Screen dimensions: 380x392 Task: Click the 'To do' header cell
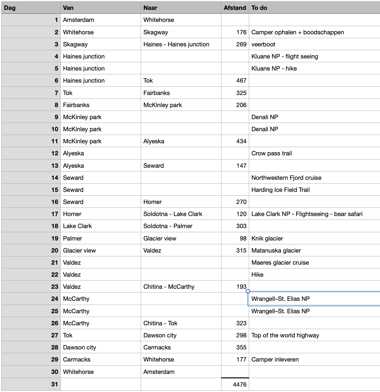[314, 8]
